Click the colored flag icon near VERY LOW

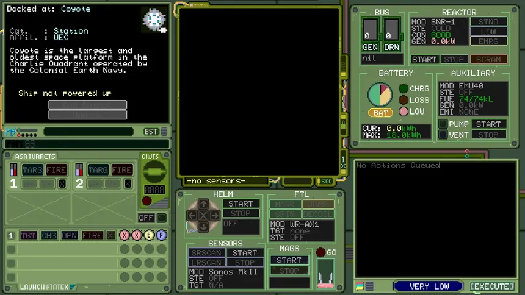(x=360, y=286)
